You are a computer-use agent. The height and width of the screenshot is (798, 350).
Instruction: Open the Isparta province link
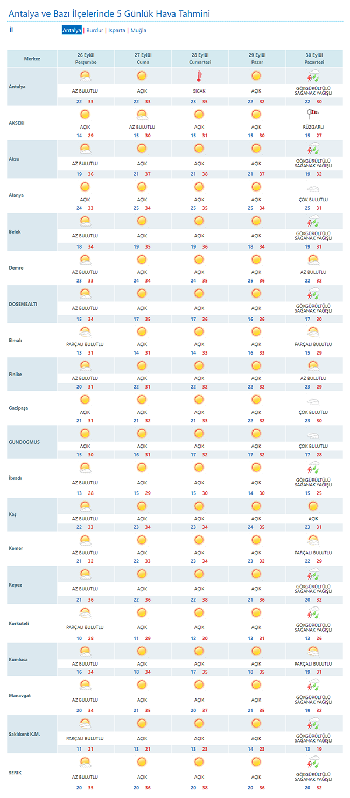(117, 30)
